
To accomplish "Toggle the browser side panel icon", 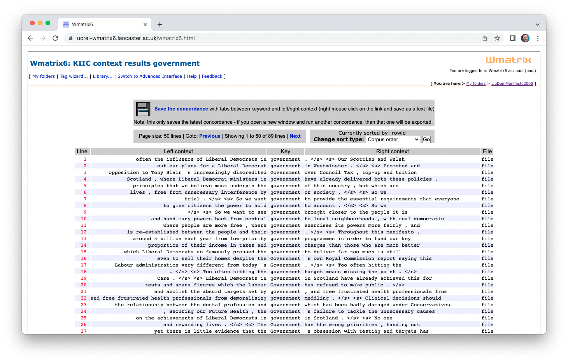I will tap(512, 38).
